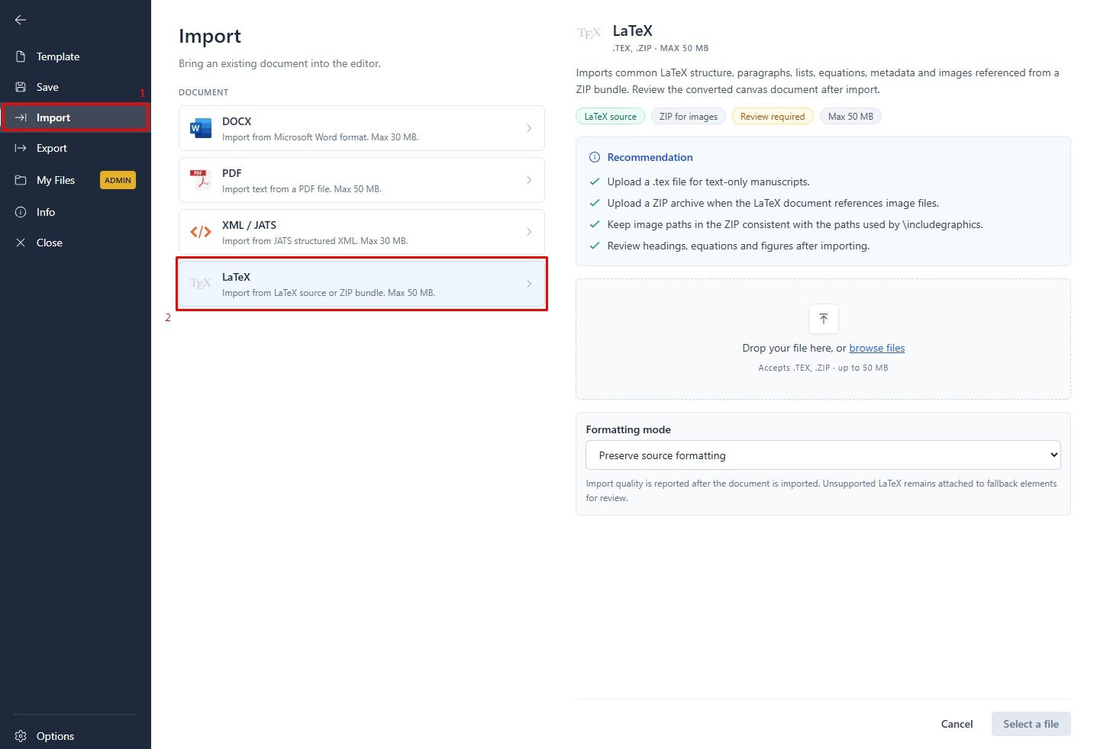Click the My Files folder icon
Image resolution: width=1097 pixels, height=749 pixels.
pyautogui.click(x=21, y=180)
